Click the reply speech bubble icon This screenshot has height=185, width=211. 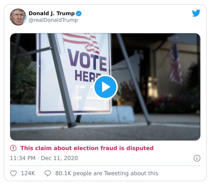(48, 172)
